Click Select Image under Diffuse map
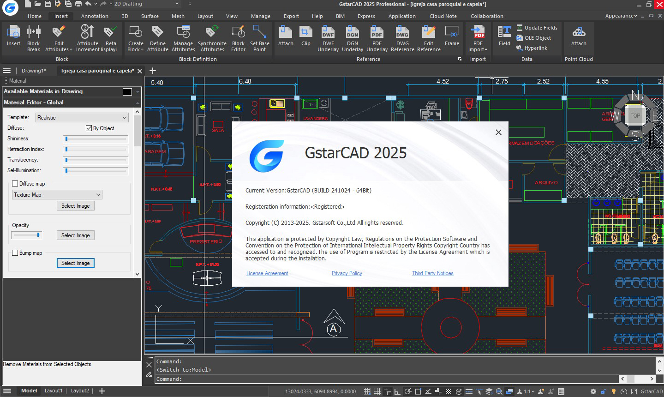The image size is (664, 397). (x=76, y=206)
